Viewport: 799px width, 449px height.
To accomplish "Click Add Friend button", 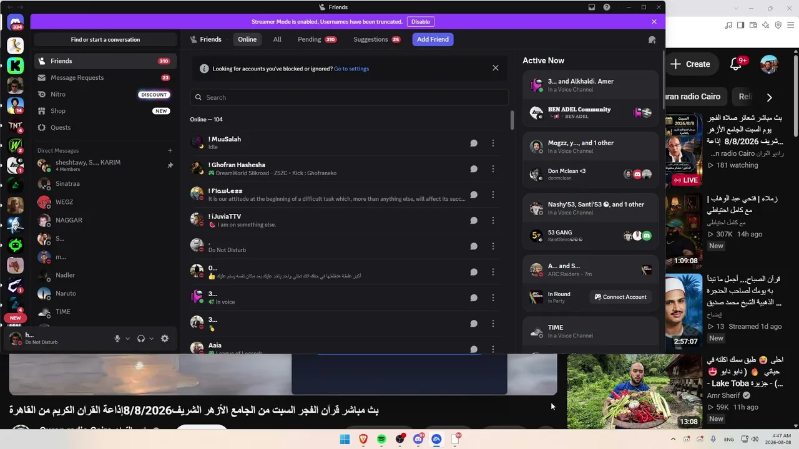I will pyautogui.click(x=433, y=39).
